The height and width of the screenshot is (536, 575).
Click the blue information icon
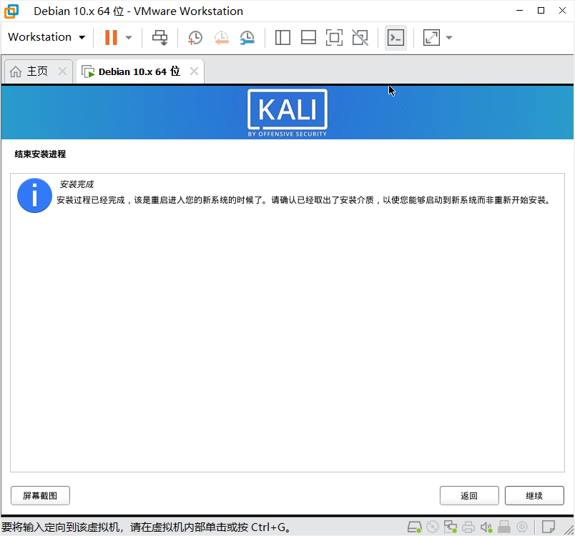[x=34, y=195]
